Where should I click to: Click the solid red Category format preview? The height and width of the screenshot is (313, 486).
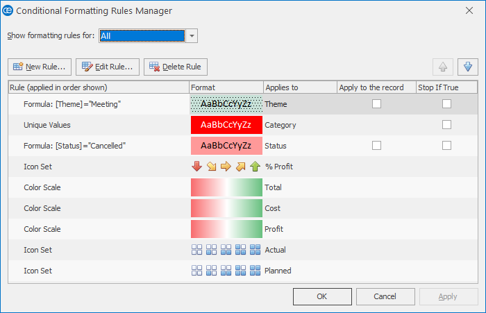(x=226, y=125)
